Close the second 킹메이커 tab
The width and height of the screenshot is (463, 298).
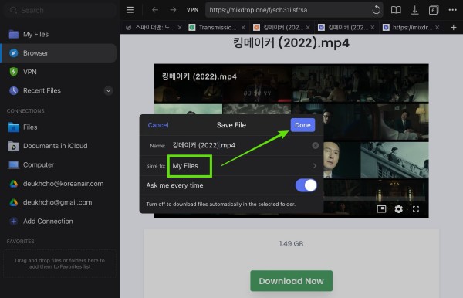click(373, 28)
